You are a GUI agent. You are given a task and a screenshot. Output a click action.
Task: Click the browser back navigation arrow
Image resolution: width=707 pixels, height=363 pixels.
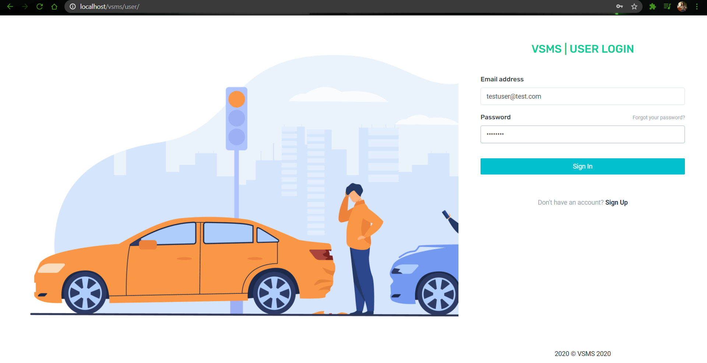tap(10, 6)
